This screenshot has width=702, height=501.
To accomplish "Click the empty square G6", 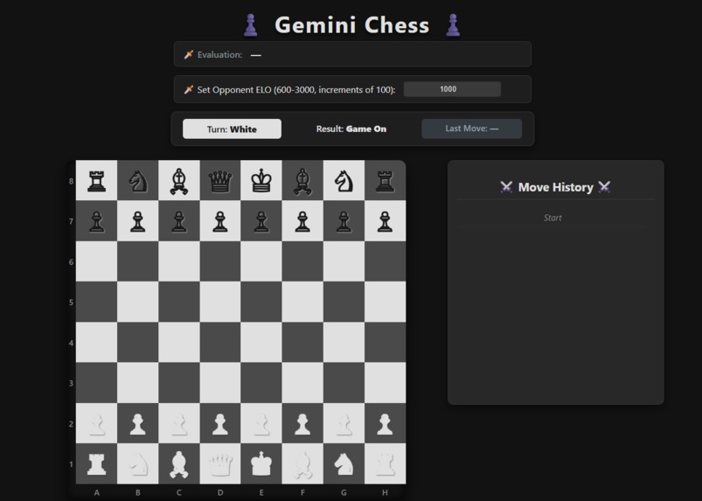I will (344, 261).
